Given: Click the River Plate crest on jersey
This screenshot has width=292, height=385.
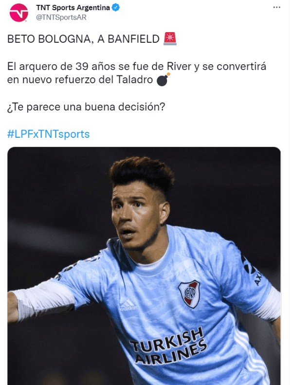Looking at the screenshot, I should point(189,293).
